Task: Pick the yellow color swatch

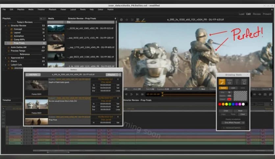Action: (226, 104)
